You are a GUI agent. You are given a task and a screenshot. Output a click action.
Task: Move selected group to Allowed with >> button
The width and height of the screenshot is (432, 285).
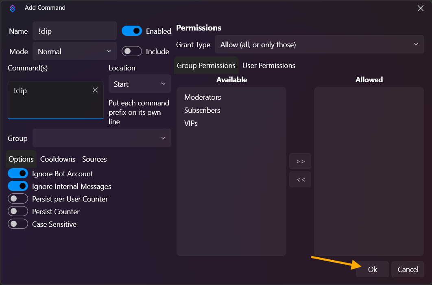pos(300,161)
